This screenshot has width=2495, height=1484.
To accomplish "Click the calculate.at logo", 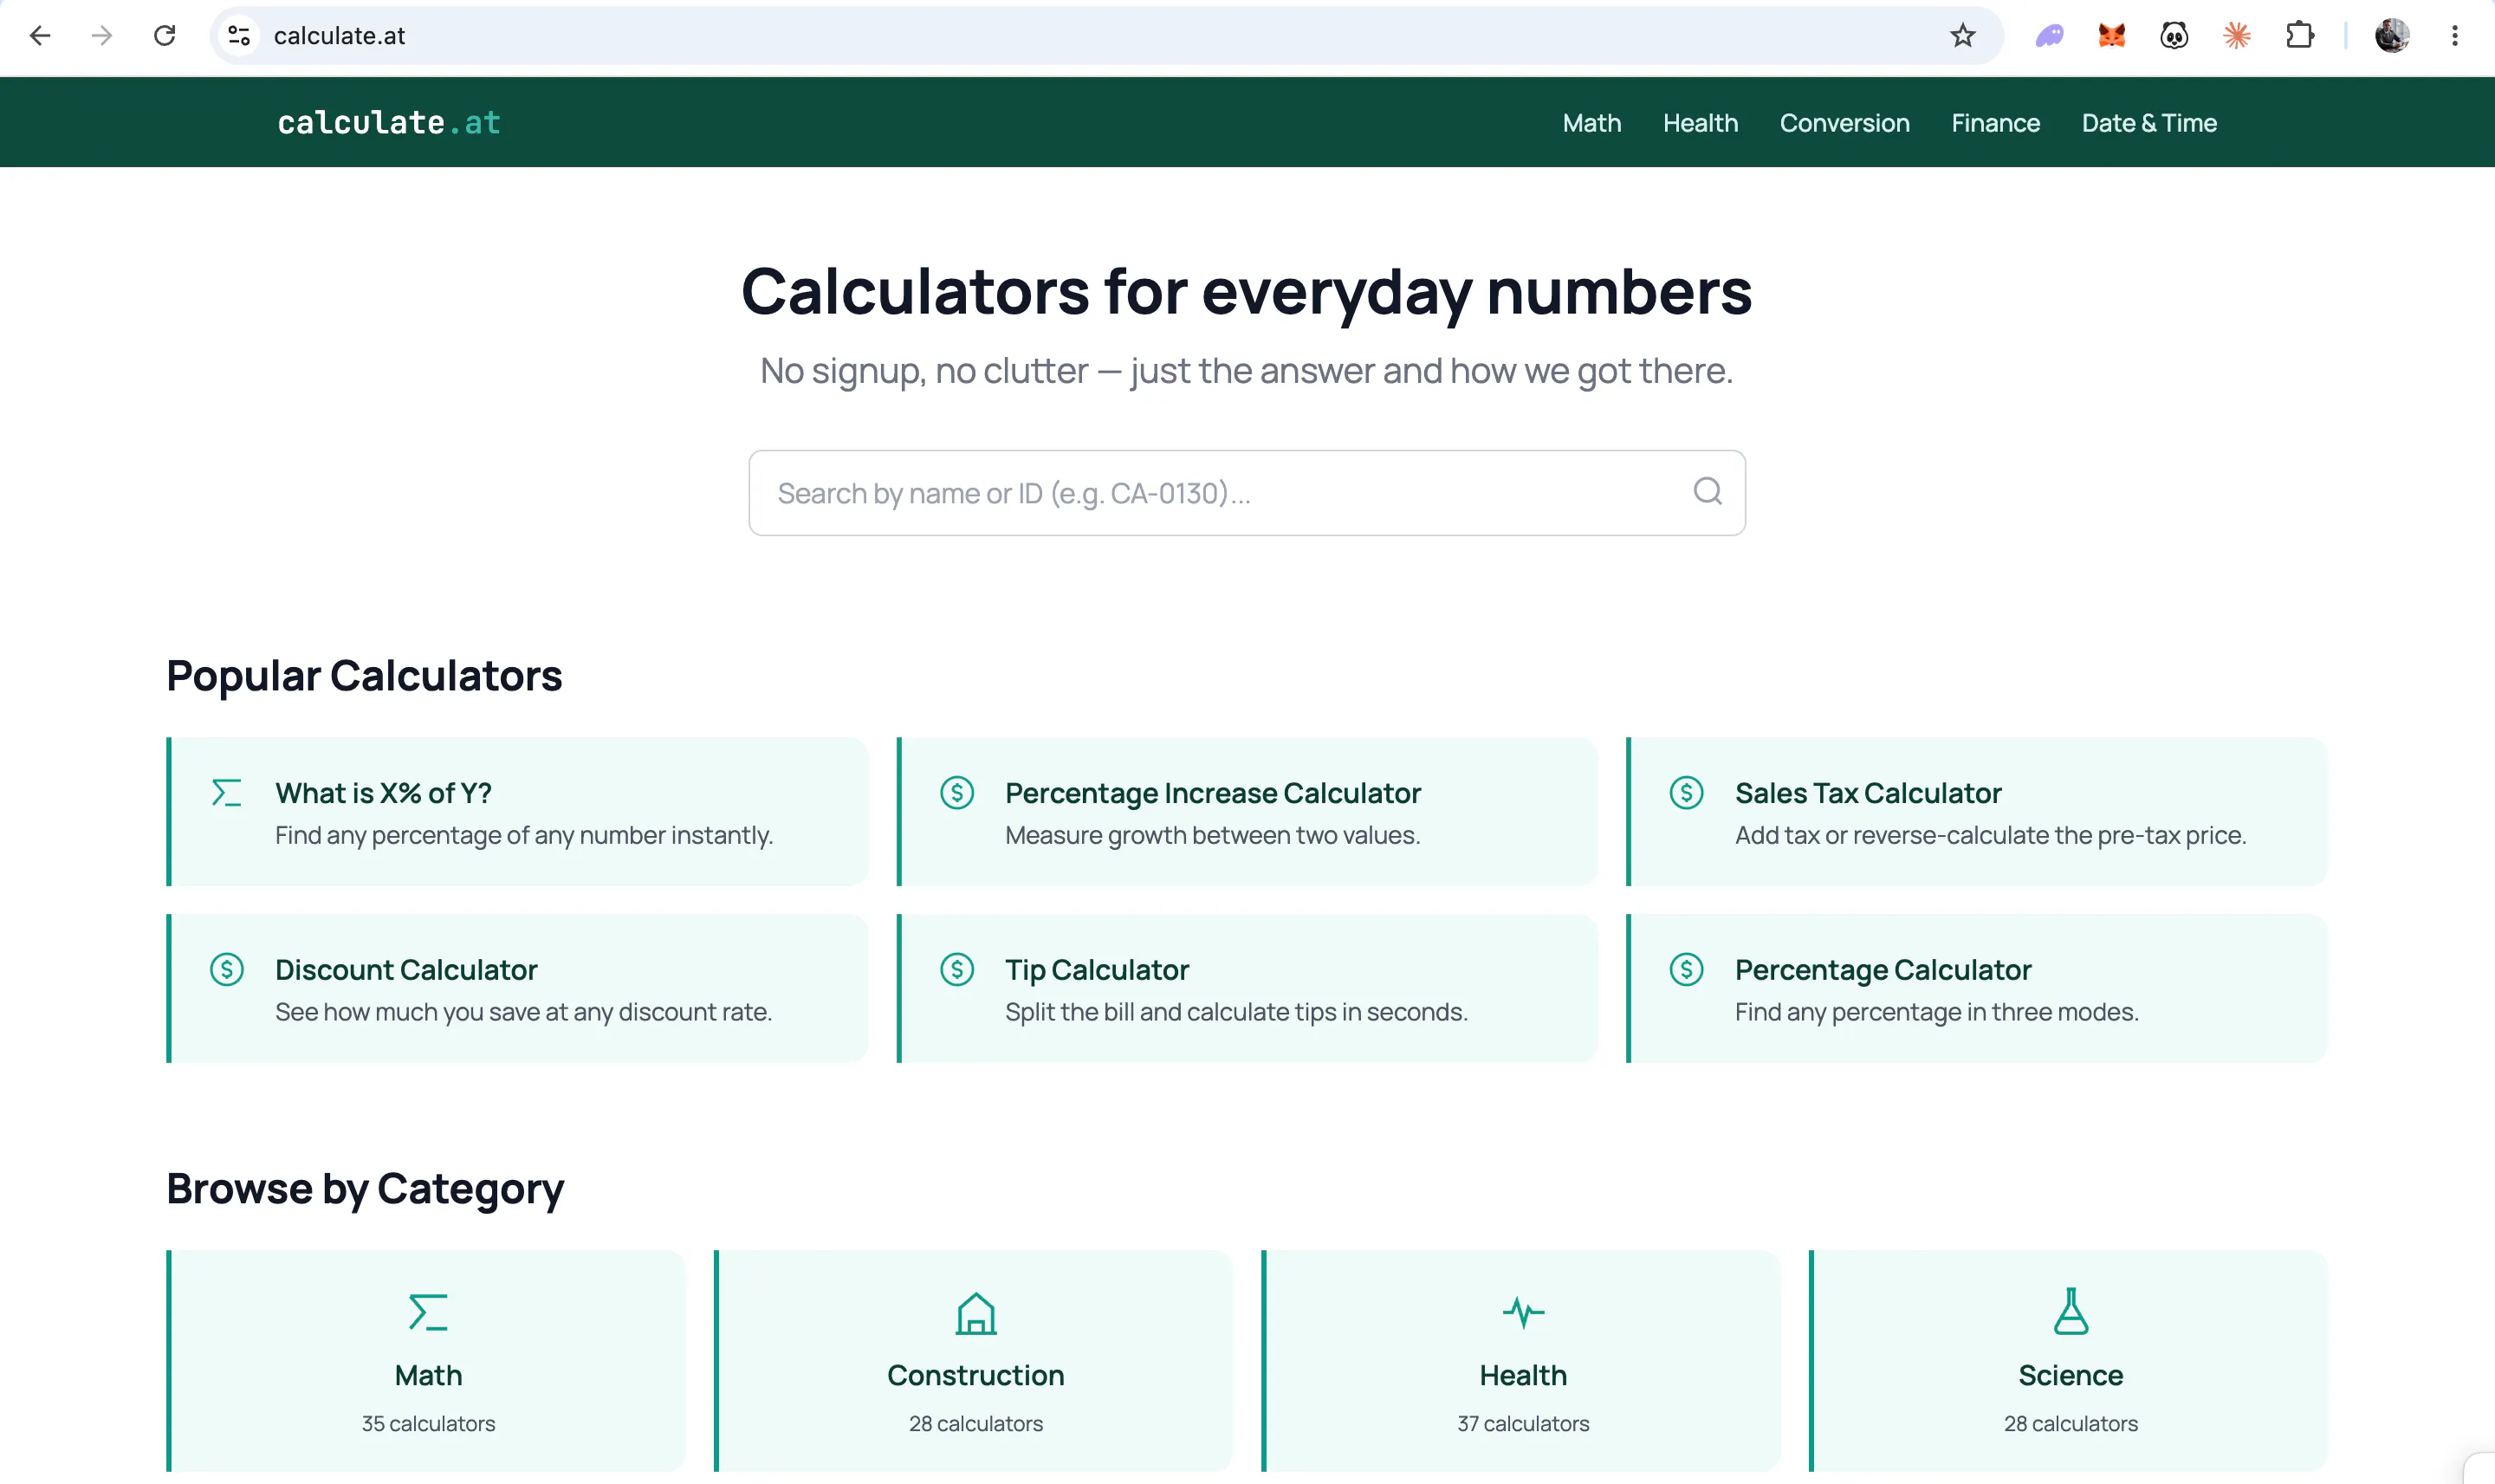I will point(389,122).
